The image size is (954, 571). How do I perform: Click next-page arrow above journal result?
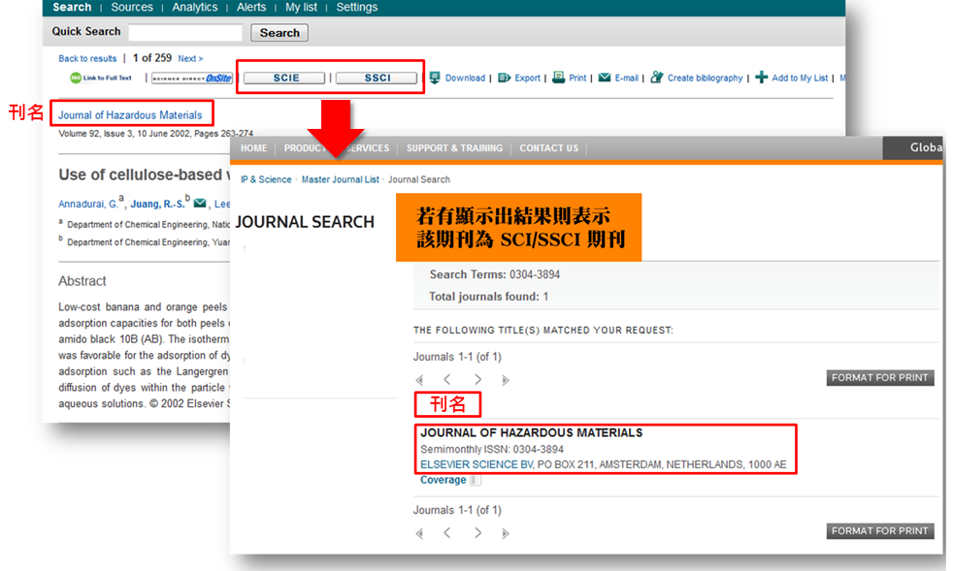pos(477,380)
